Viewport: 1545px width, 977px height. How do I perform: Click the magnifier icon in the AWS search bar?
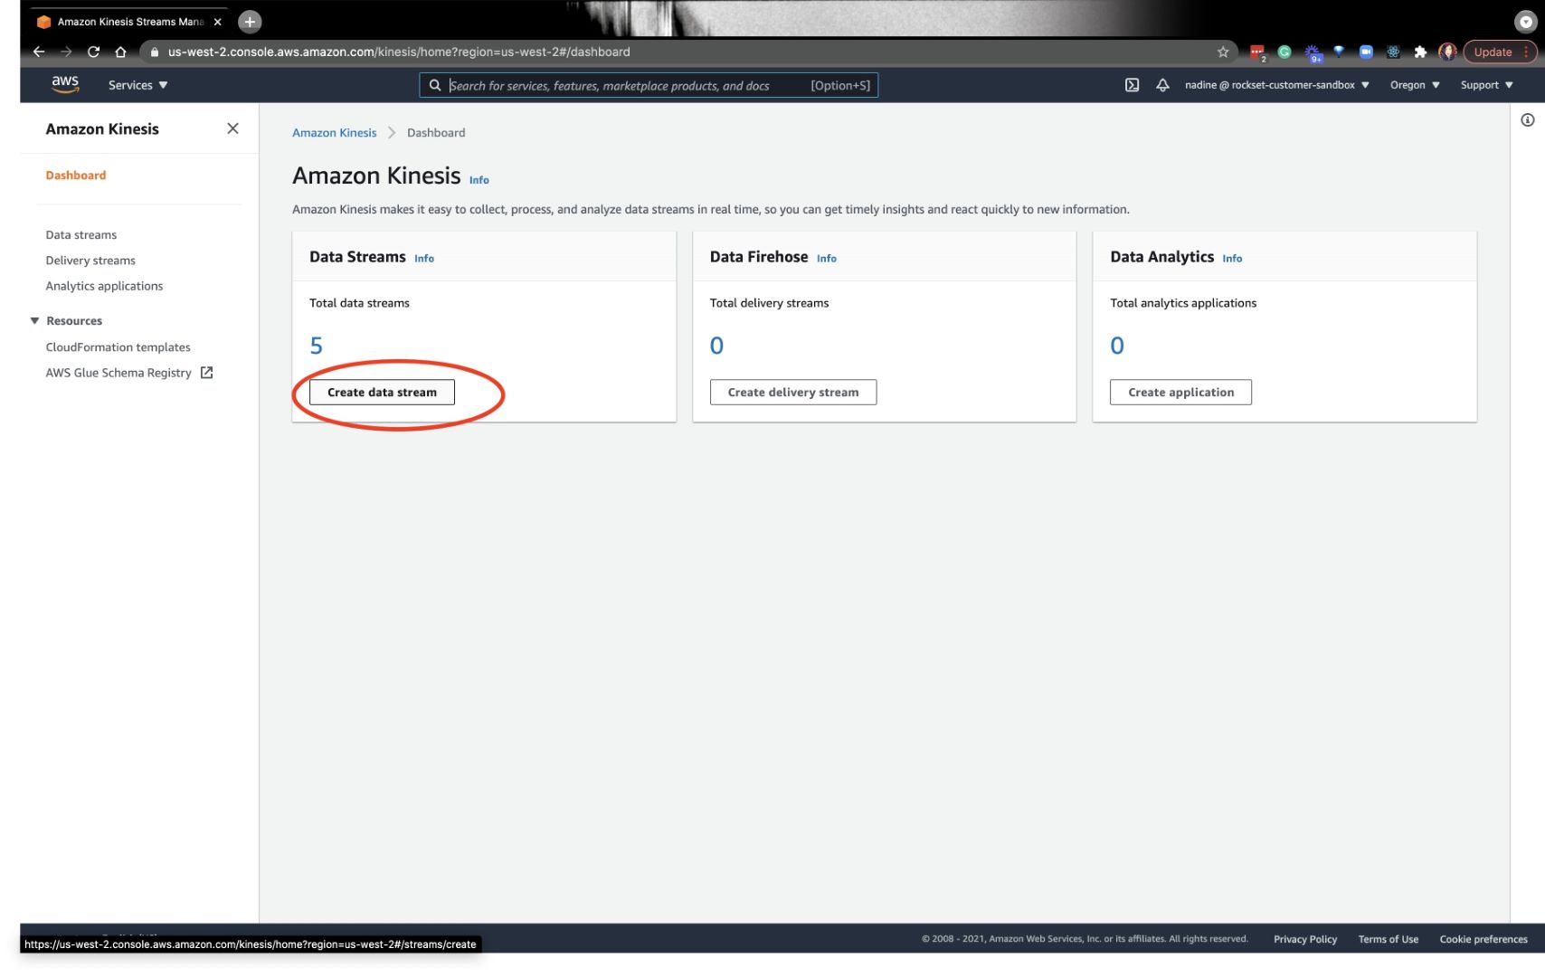point(435,85)
